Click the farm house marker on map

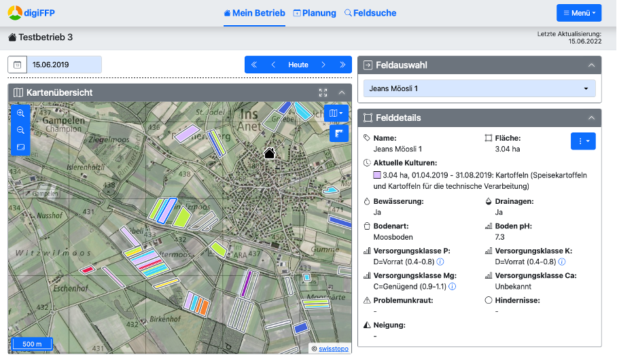[269, 153]
